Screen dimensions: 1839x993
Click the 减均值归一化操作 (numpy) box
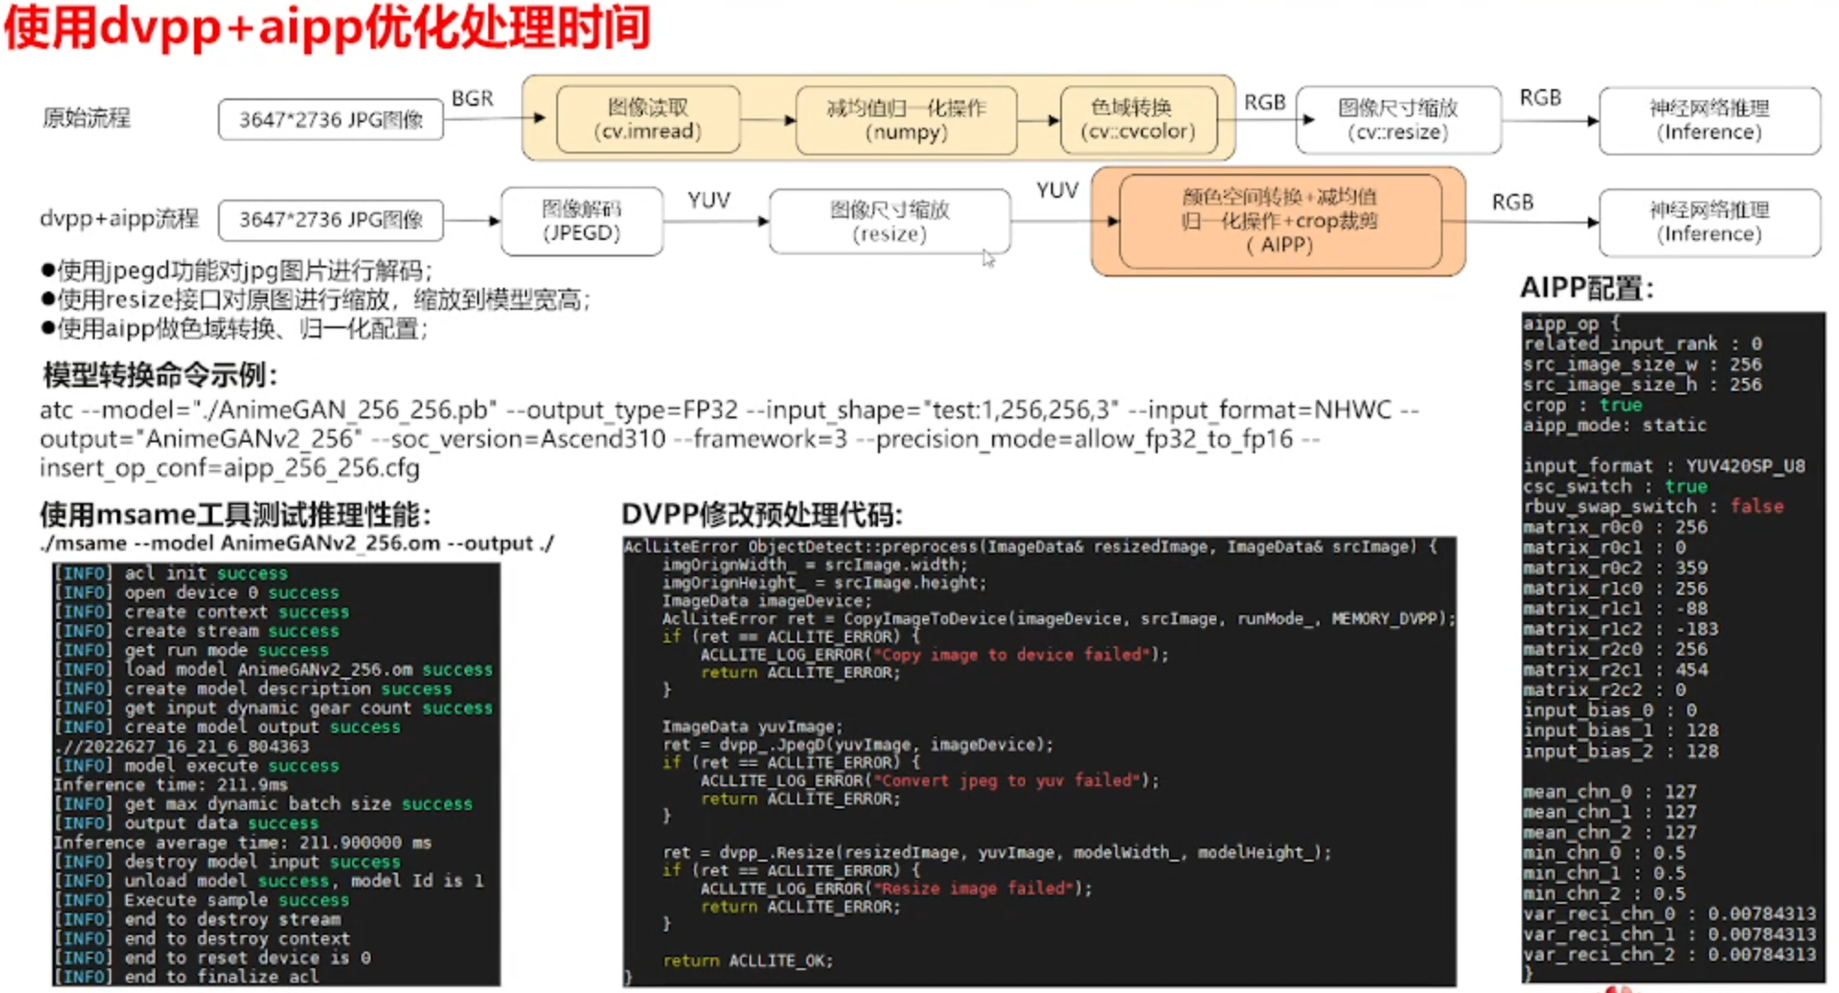pyautogui.click(x=907, y=120)
